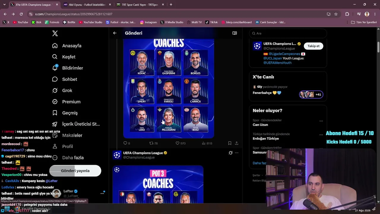
Task: Switch to TRT Spor Canlı Yayın tab
Action: click(140, 4)
